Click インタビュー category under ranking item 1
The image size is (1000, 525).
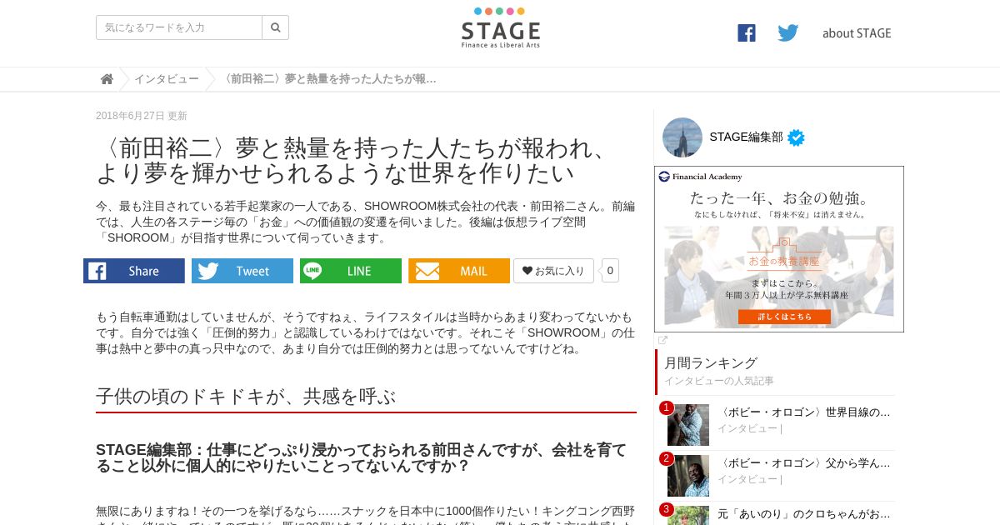(747, 428)
